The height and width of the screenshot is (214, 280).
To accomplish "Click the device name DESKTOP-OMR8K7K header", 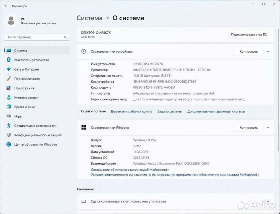I will tap(96, 32).
